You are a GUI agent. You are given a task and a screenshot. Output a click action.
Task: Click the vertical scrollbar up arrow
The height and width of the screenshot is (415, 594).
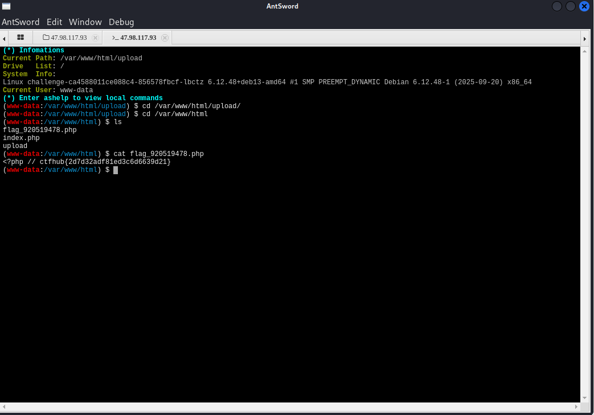point(584,51)
